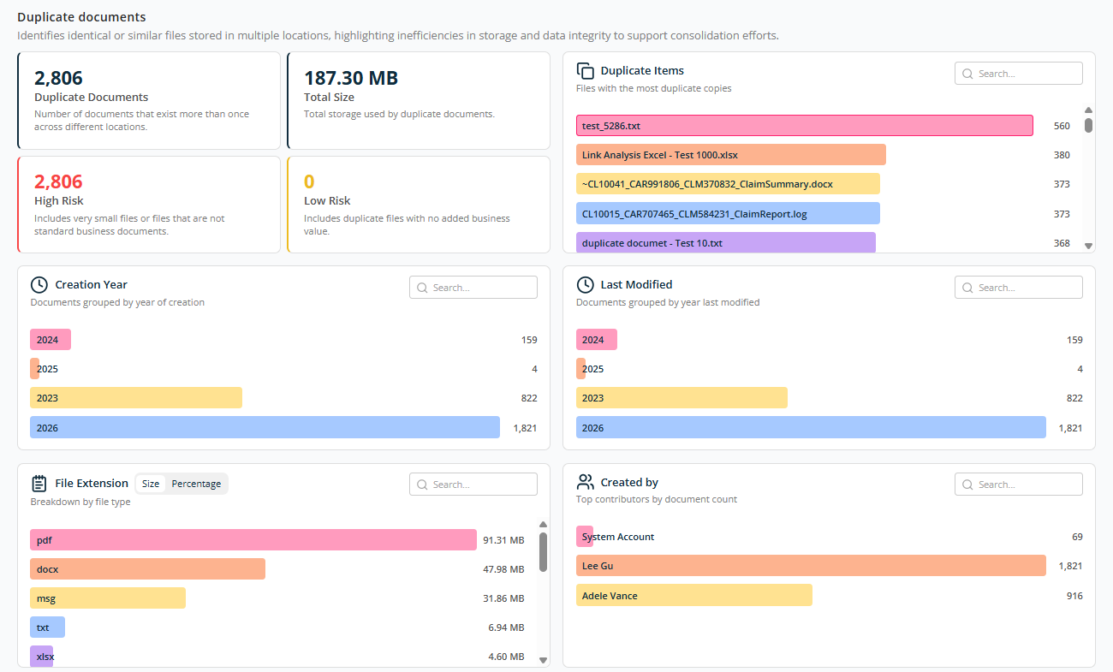Focus the File Extension search field

coord(473,485)
